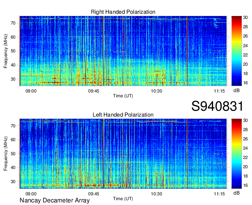Click the 28 value on the lower colorbar
The image size is (252, 205).
[x=245, y=130]
